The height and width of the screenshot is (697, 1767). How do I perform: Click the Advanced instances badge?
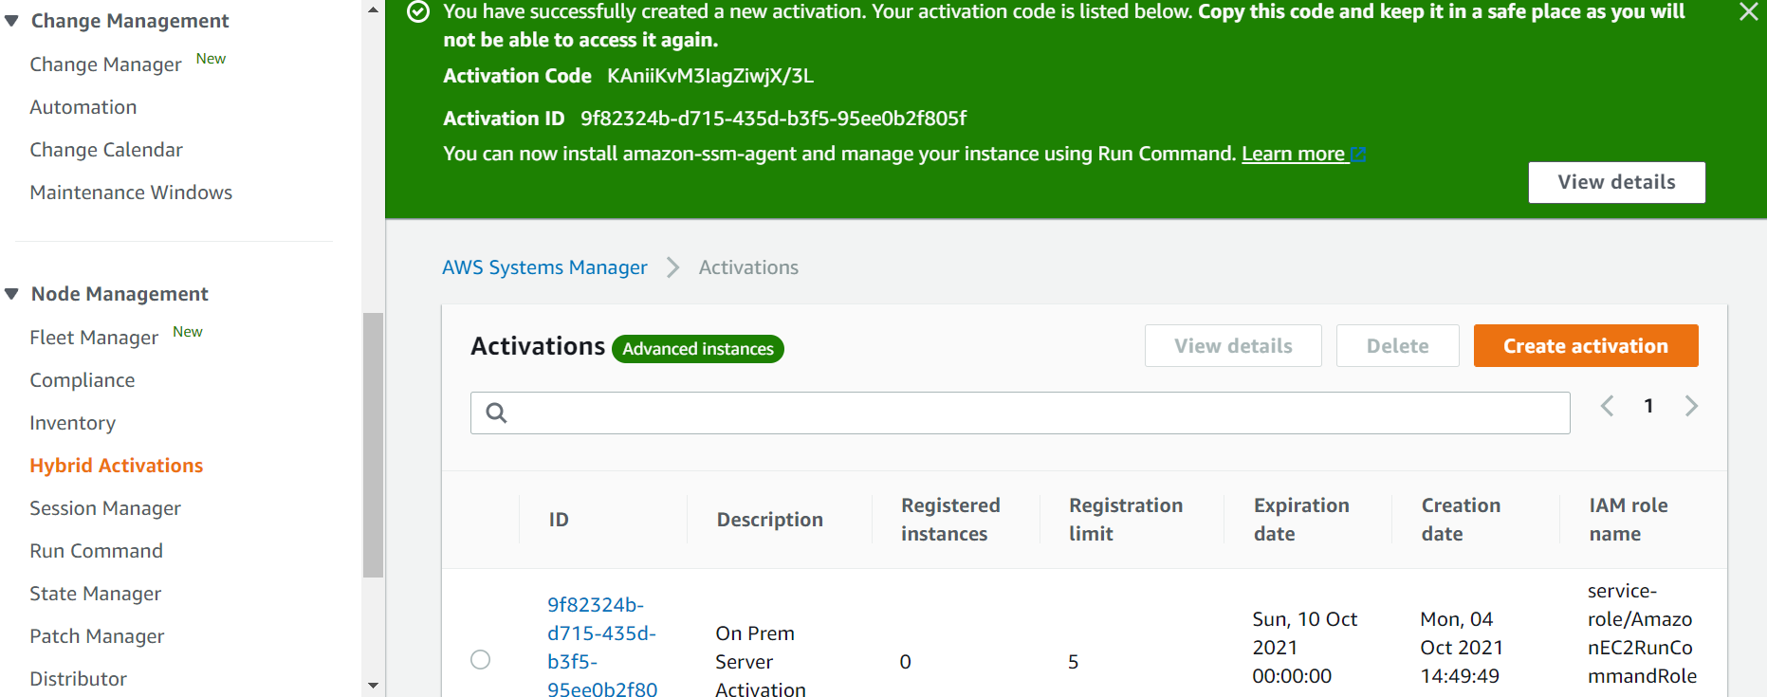pos(698,349)
